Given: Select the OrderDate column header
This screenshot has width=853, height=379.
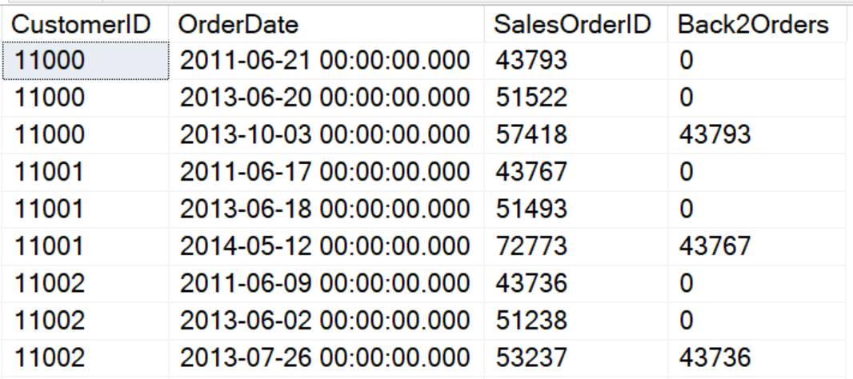Looking at the screenshot, I should point(326,25).
